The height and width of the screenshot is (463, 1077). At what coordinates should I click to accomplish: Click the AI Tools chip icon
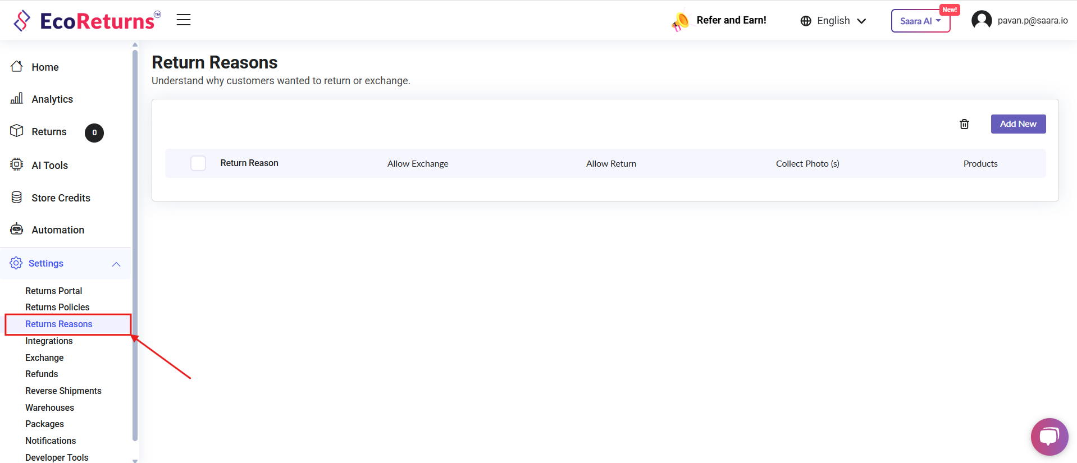tap(17, 164)
